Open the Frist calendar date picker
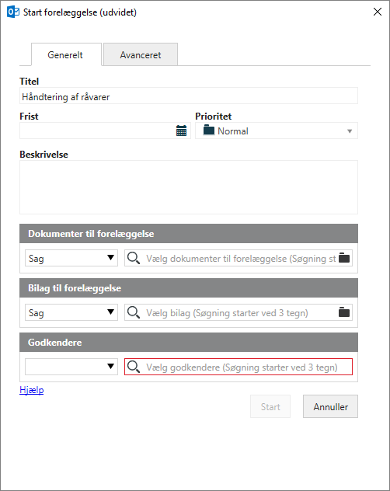Viewport: 390px width, 491px height. point(181,131)
